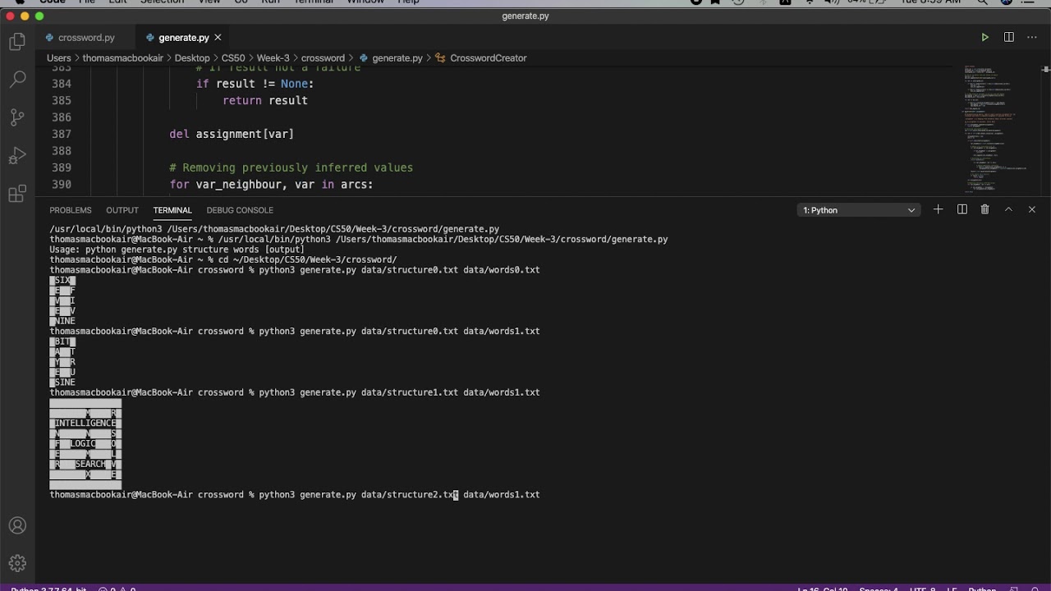Open the CrosswordCreator class breadcrumb

point(481,58)
